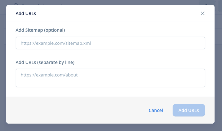This screenshot has height=131, width=222.
Task: Click the Add URLs (separate by line) label
Action: coord(45,62)
